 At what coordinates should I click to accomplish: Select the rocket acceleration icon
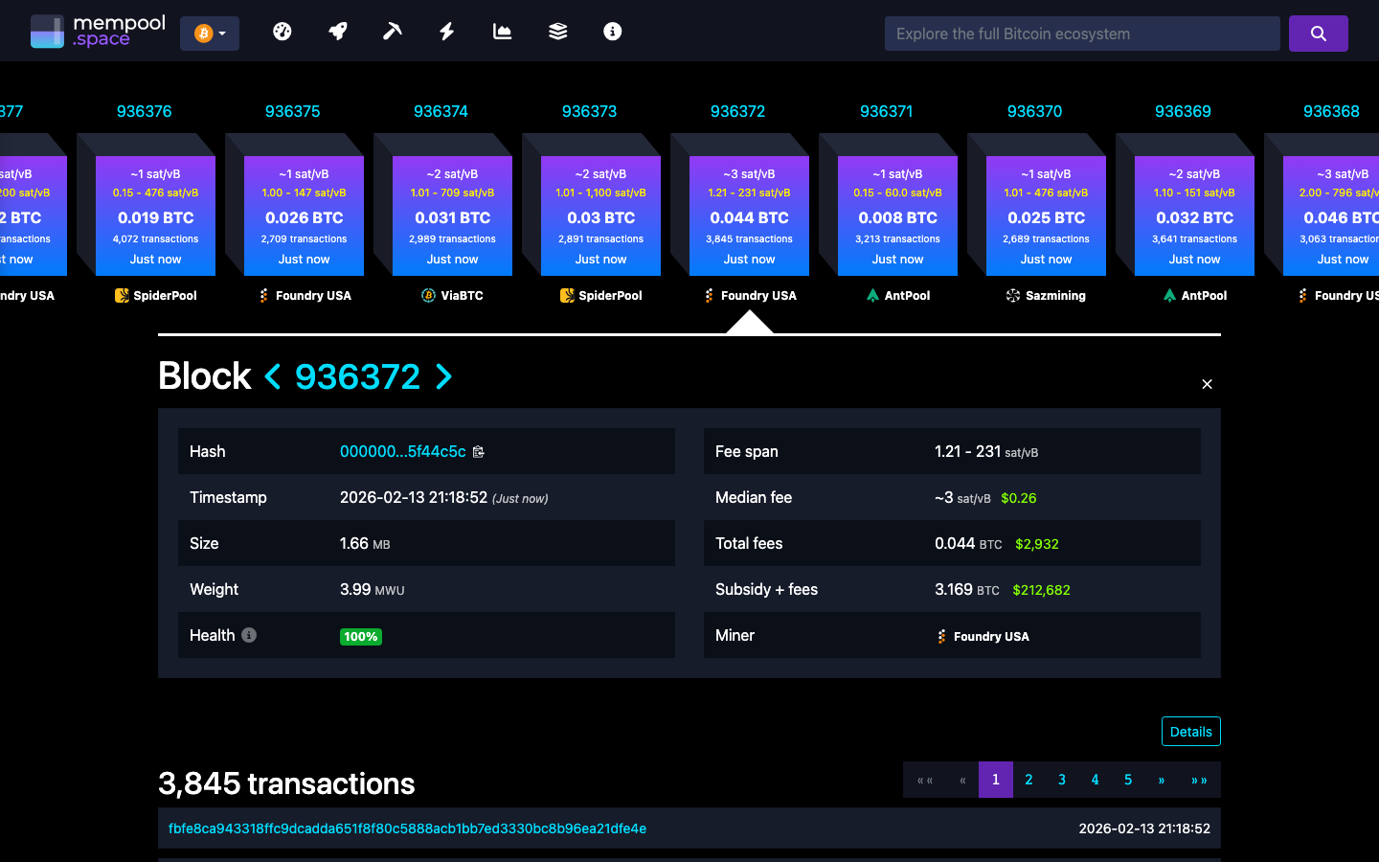click(x=337, y=31)
